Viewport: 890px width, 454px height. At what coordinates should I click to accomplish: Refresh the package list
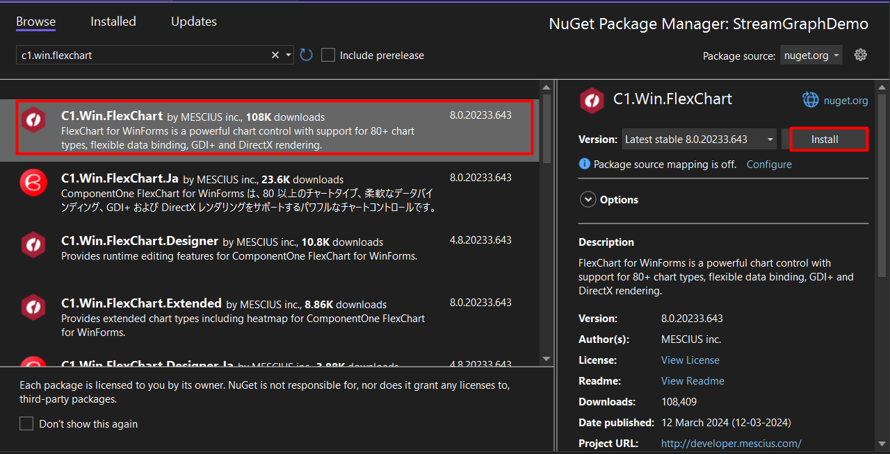point(306,55)
